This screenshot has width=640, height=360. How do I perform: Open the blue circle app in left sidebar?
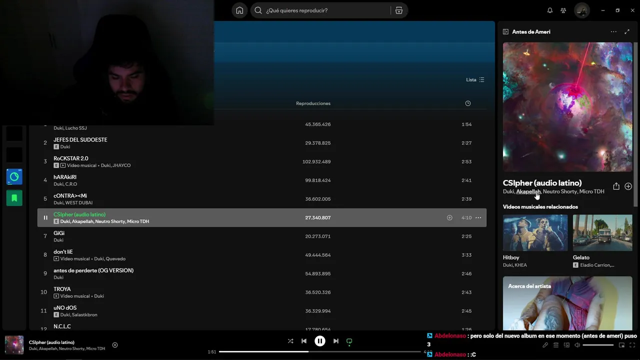tap(14, 176)
